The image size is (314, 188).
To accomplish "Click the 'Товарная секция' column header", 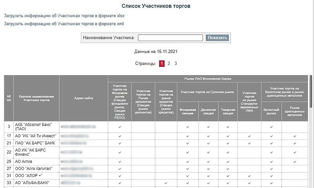I will [x=228, y=112].
